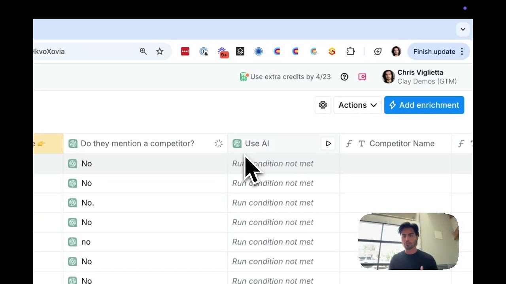The height and width of the screenshot is (284, 506).
Task: Open table settings gear icon
Action: point(323,105)
